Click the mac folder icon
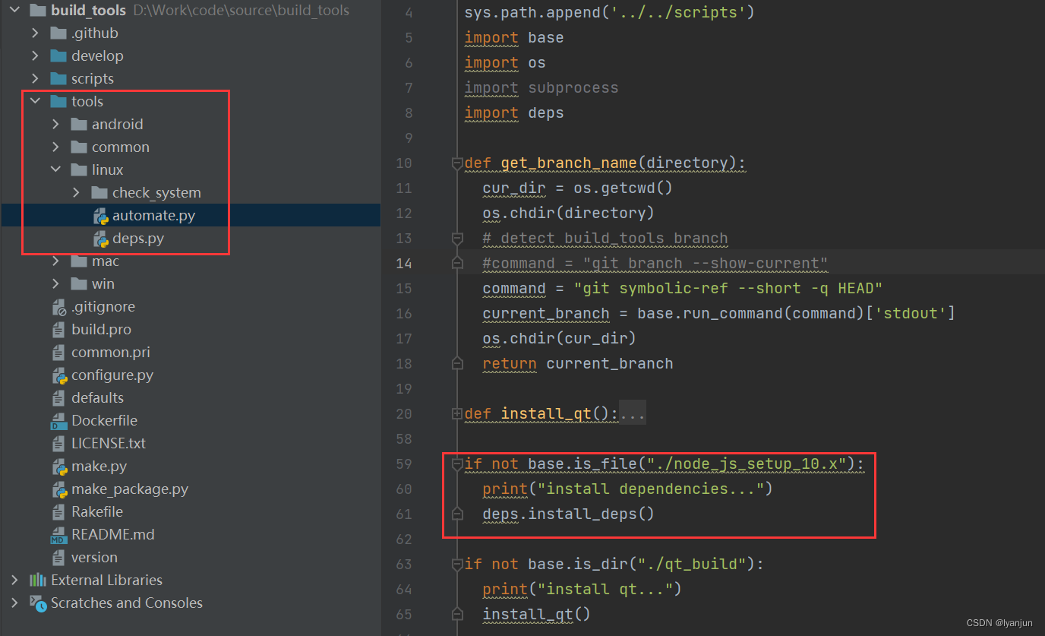This screenshot has width=1045, height=636. 79,261
